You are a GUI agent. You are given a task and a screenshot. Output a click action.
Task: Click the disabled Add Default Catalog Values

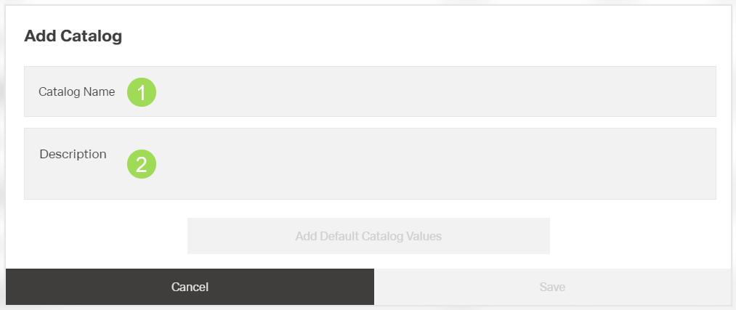[x=368, y=236]
